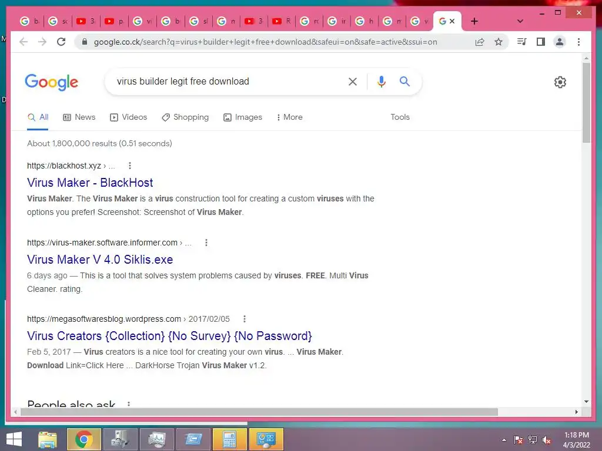Open Google quick settings gear
Viewport: 602px width, 451px height.
pos(560,82)
